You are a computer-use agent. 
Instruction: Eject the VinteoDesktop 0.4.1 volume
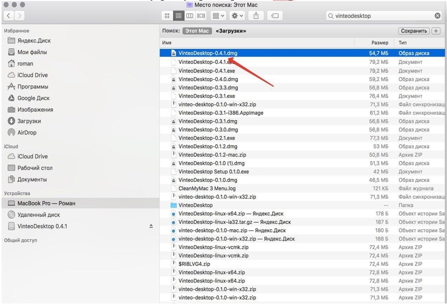click(x=151, y=226)
